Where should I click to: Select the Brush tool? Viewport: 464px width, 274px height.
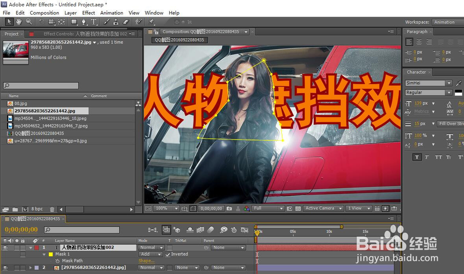(107, 22)
